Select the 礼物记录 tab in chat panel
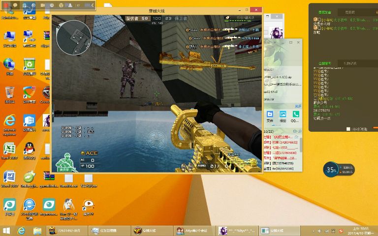 [350, 63]
